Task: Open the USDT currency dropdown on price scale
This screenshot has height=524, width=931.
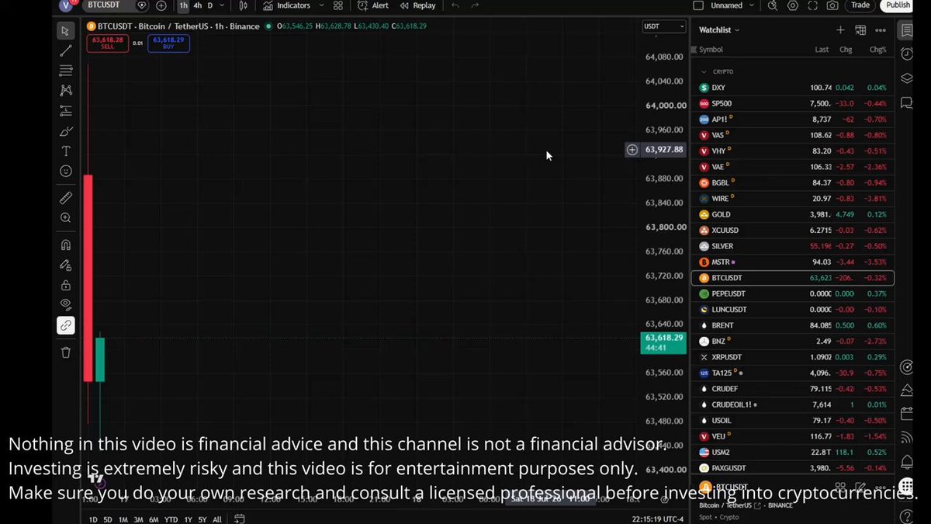Action: [x=664, y=26]
